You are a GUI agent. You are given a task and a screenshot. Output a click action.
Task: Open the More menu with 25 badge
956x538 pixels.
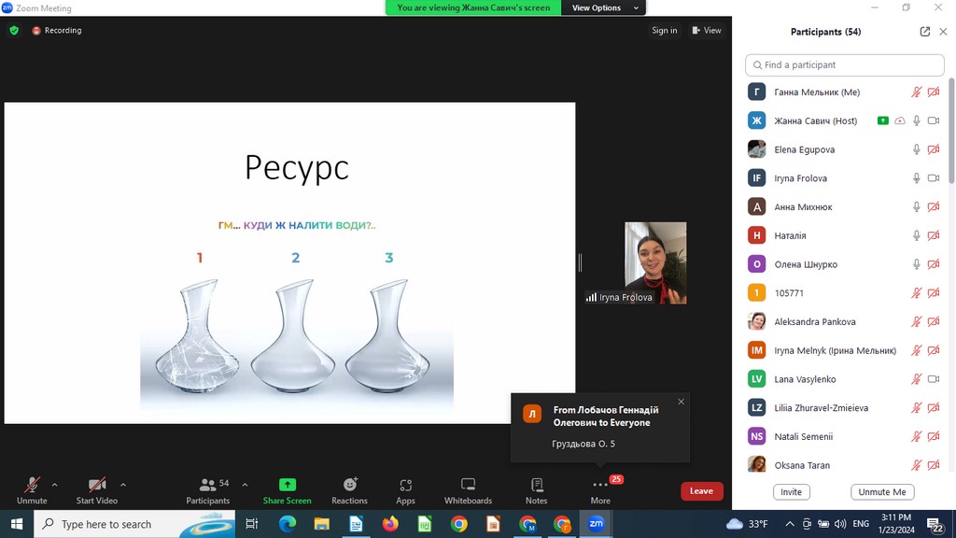[600, 485]
